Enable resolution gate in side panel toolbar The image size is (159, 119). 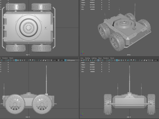click(x=103, y=60)
